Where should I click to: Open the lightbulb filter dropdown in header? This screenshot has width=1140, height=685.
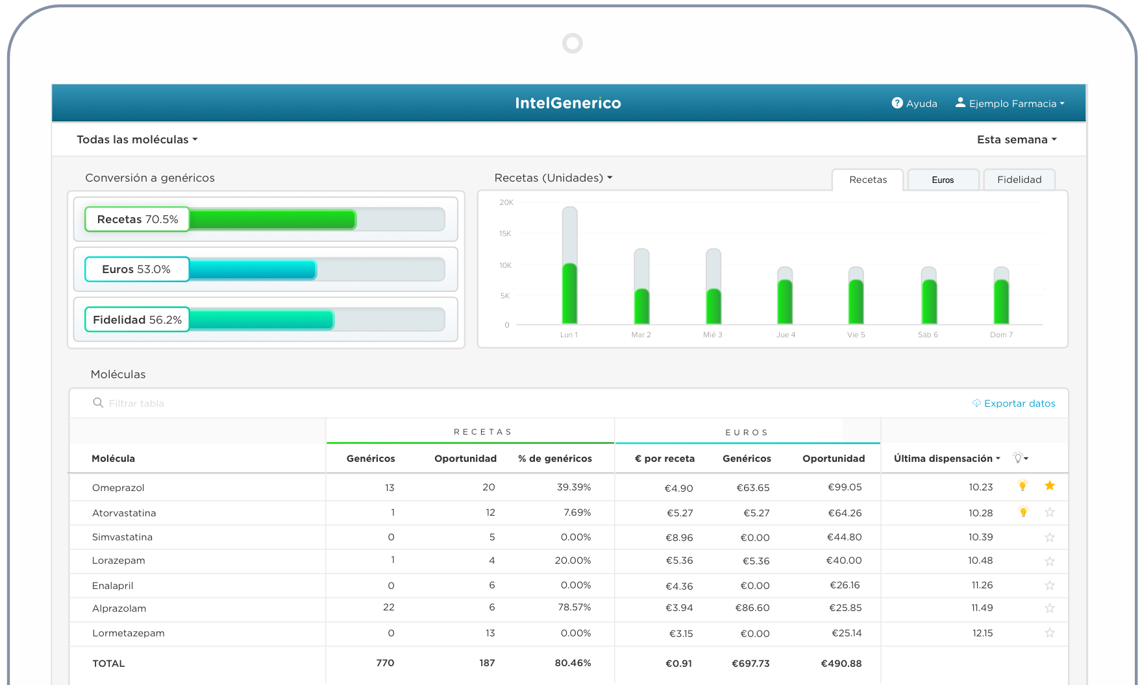tap(1021, 458)
